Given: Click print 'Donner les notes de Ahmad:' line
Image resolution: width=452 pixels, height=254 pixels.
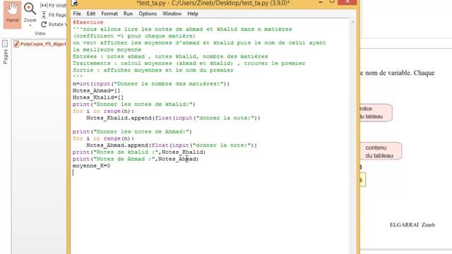Looking at the screenshot, I should tap(132, 132).
